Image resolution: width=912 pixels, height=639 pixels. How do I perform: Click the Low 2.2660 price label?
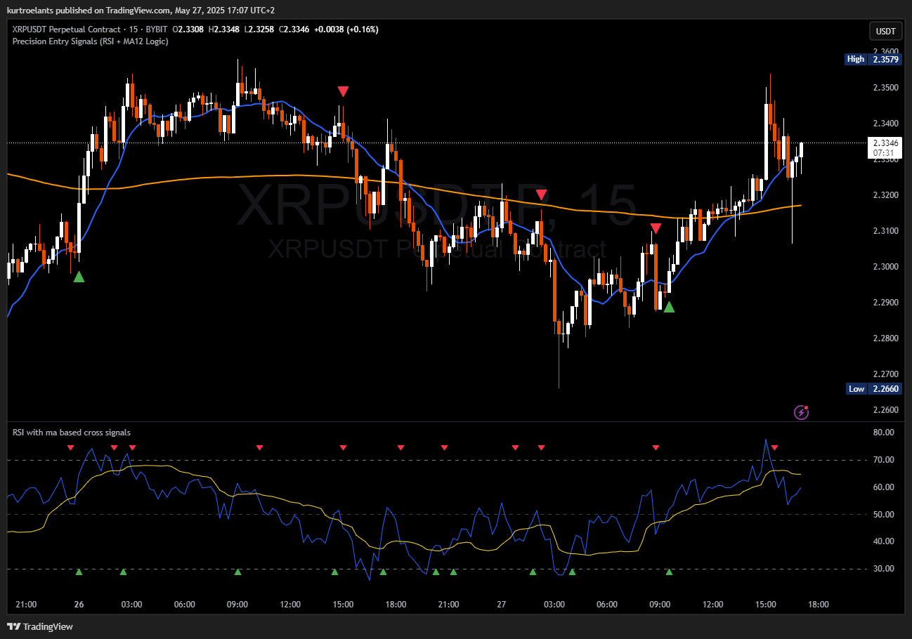click(873, 388)
